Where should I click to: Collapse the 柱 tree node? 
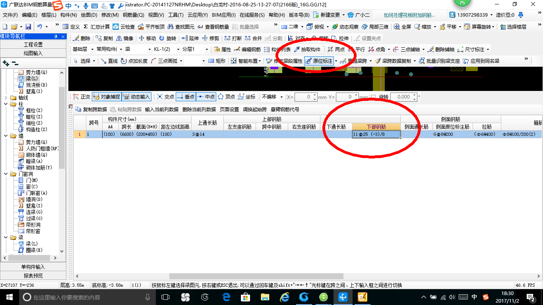pos(6,104)
